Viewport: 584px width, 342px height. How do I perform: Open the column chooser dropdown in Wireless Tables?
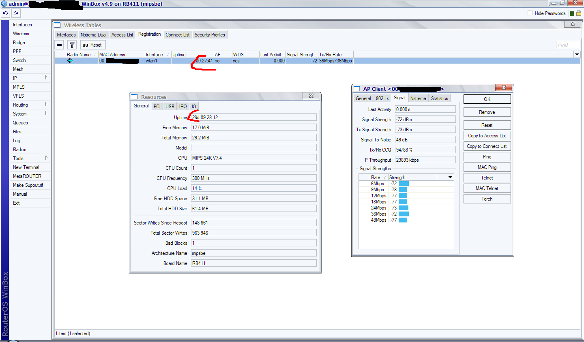[x=577, y=54]
